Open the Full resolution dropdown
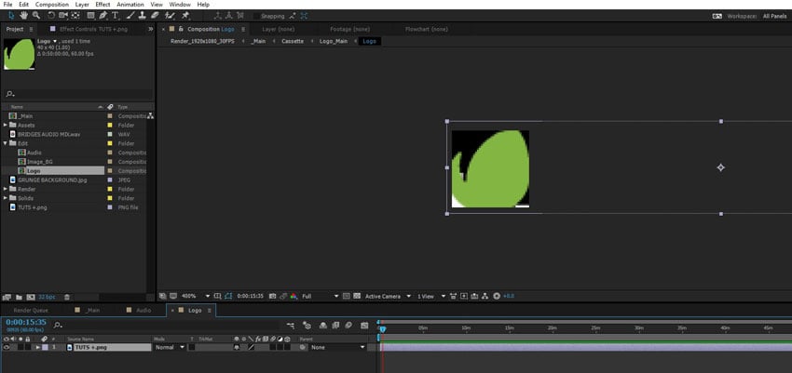 click(x=321, y=297)
